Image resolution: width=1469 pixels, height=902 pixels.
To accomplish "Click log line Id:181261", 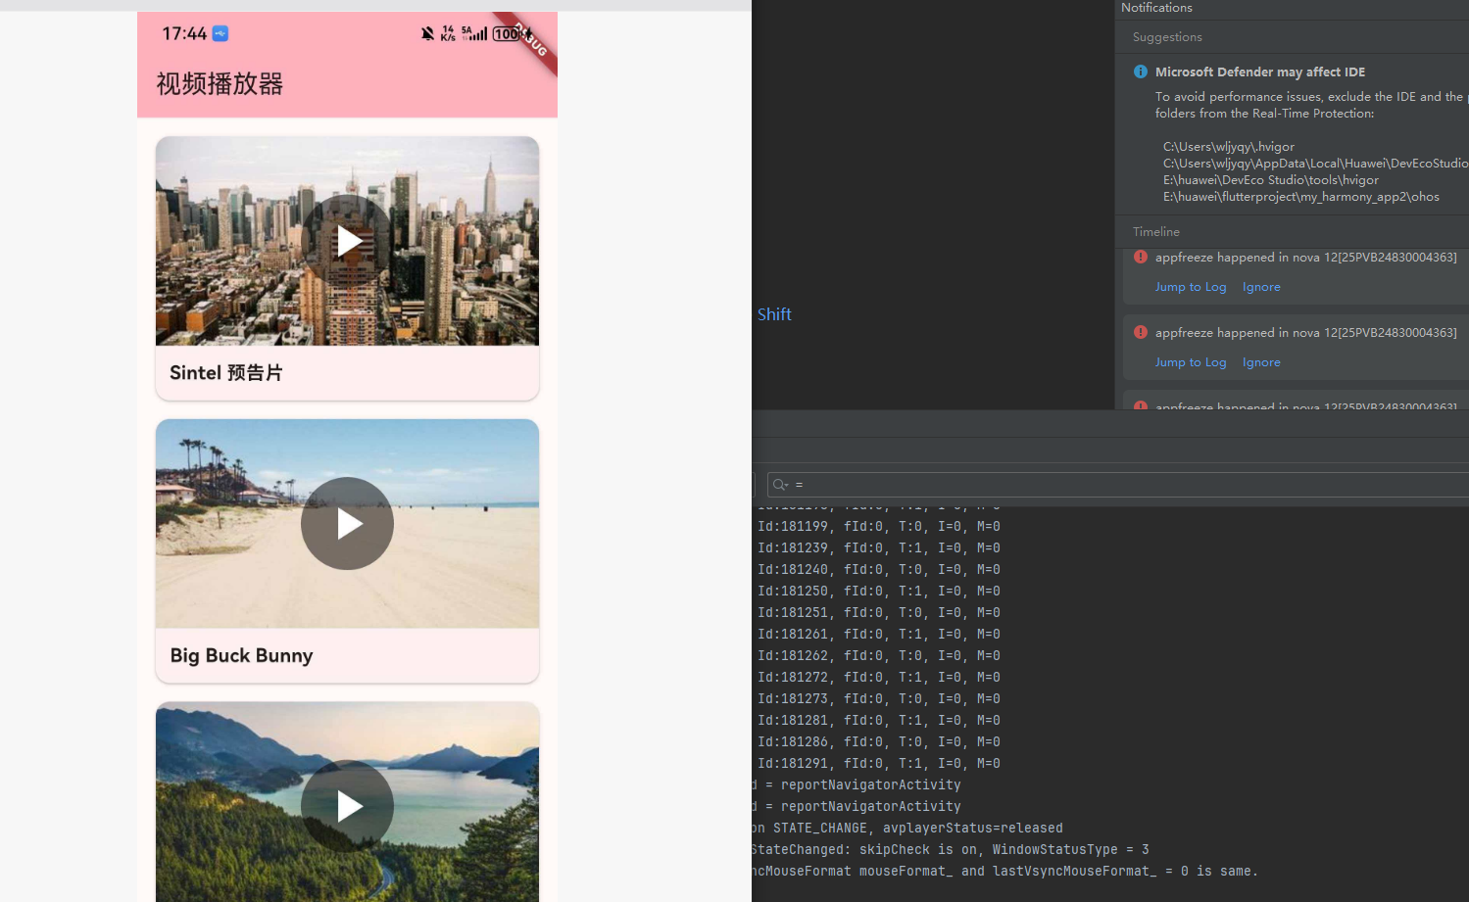I will (x=879, y=635).
